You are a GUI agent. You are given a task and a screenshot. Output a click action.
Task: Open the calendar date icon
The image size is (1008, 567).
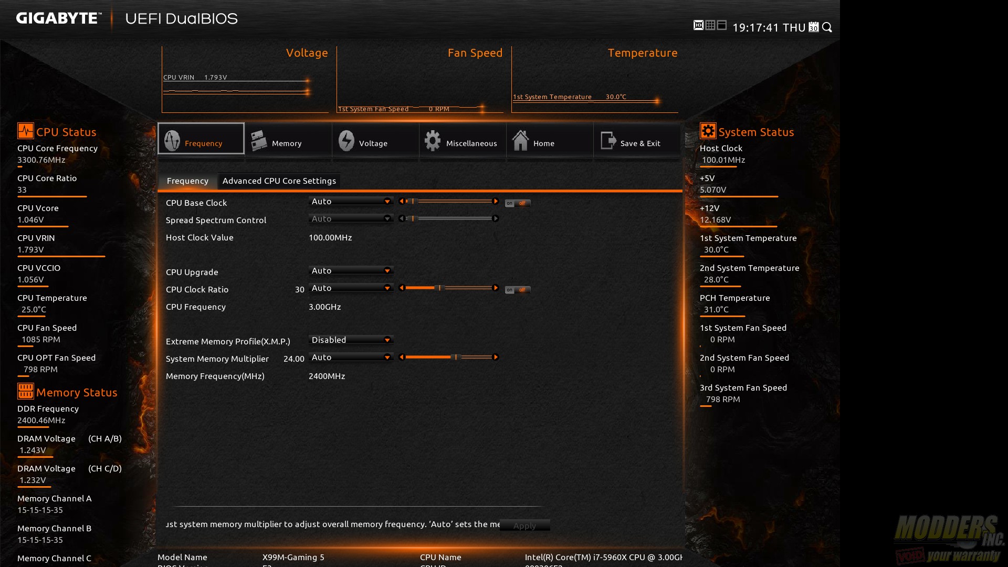pos(814,27)
